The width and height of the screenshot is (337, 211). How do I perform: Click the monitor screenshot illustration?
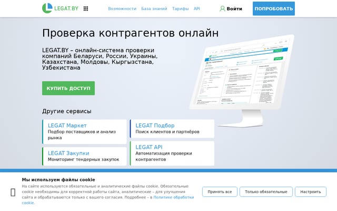242,81
